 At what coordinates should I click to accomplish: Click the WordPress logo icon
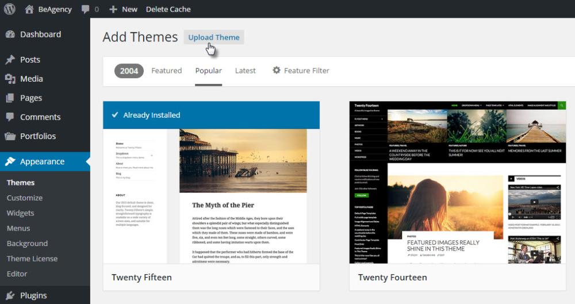tap(10, 9)
